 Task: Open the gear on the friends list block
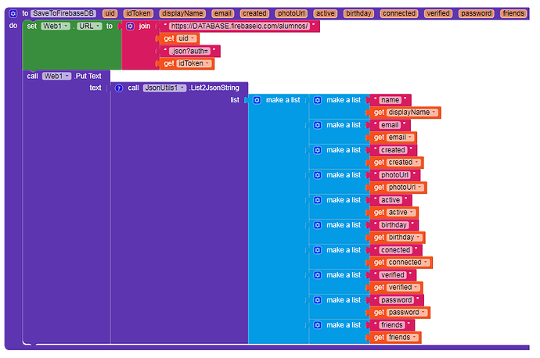click(x=318, y=325)
